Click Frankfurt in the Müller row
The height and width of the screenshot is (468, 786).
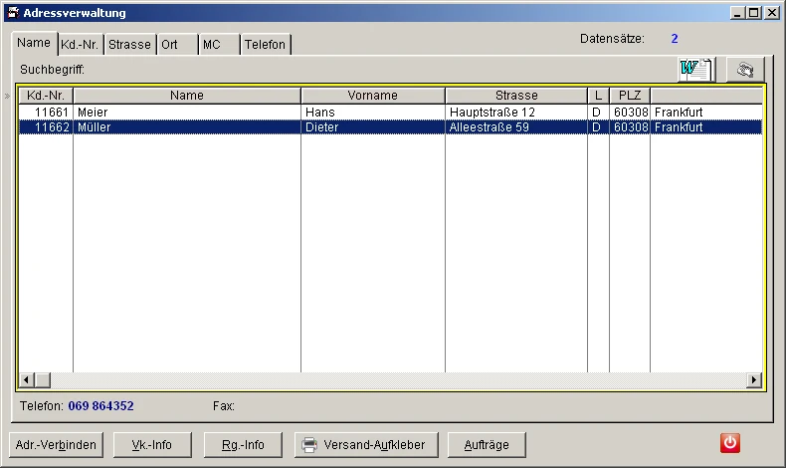tap(679, 126)
